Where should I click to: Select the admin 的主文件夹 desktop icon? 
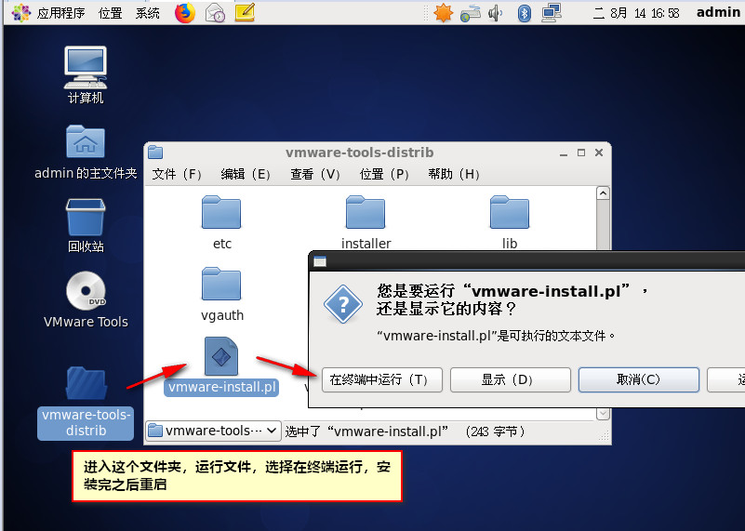pos(86,152)
